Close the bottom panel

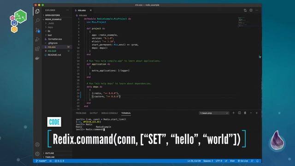(257, 113)
